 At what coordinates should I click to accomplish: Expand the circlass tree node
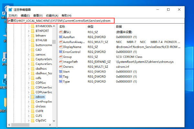pyautogui.click(x=28, y=106)
